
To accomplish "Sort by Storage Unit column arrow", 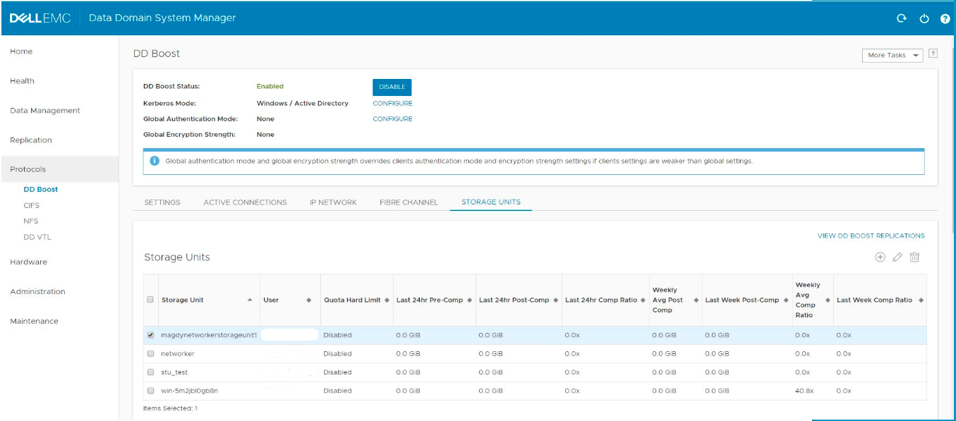I will [x=250, y=300].
